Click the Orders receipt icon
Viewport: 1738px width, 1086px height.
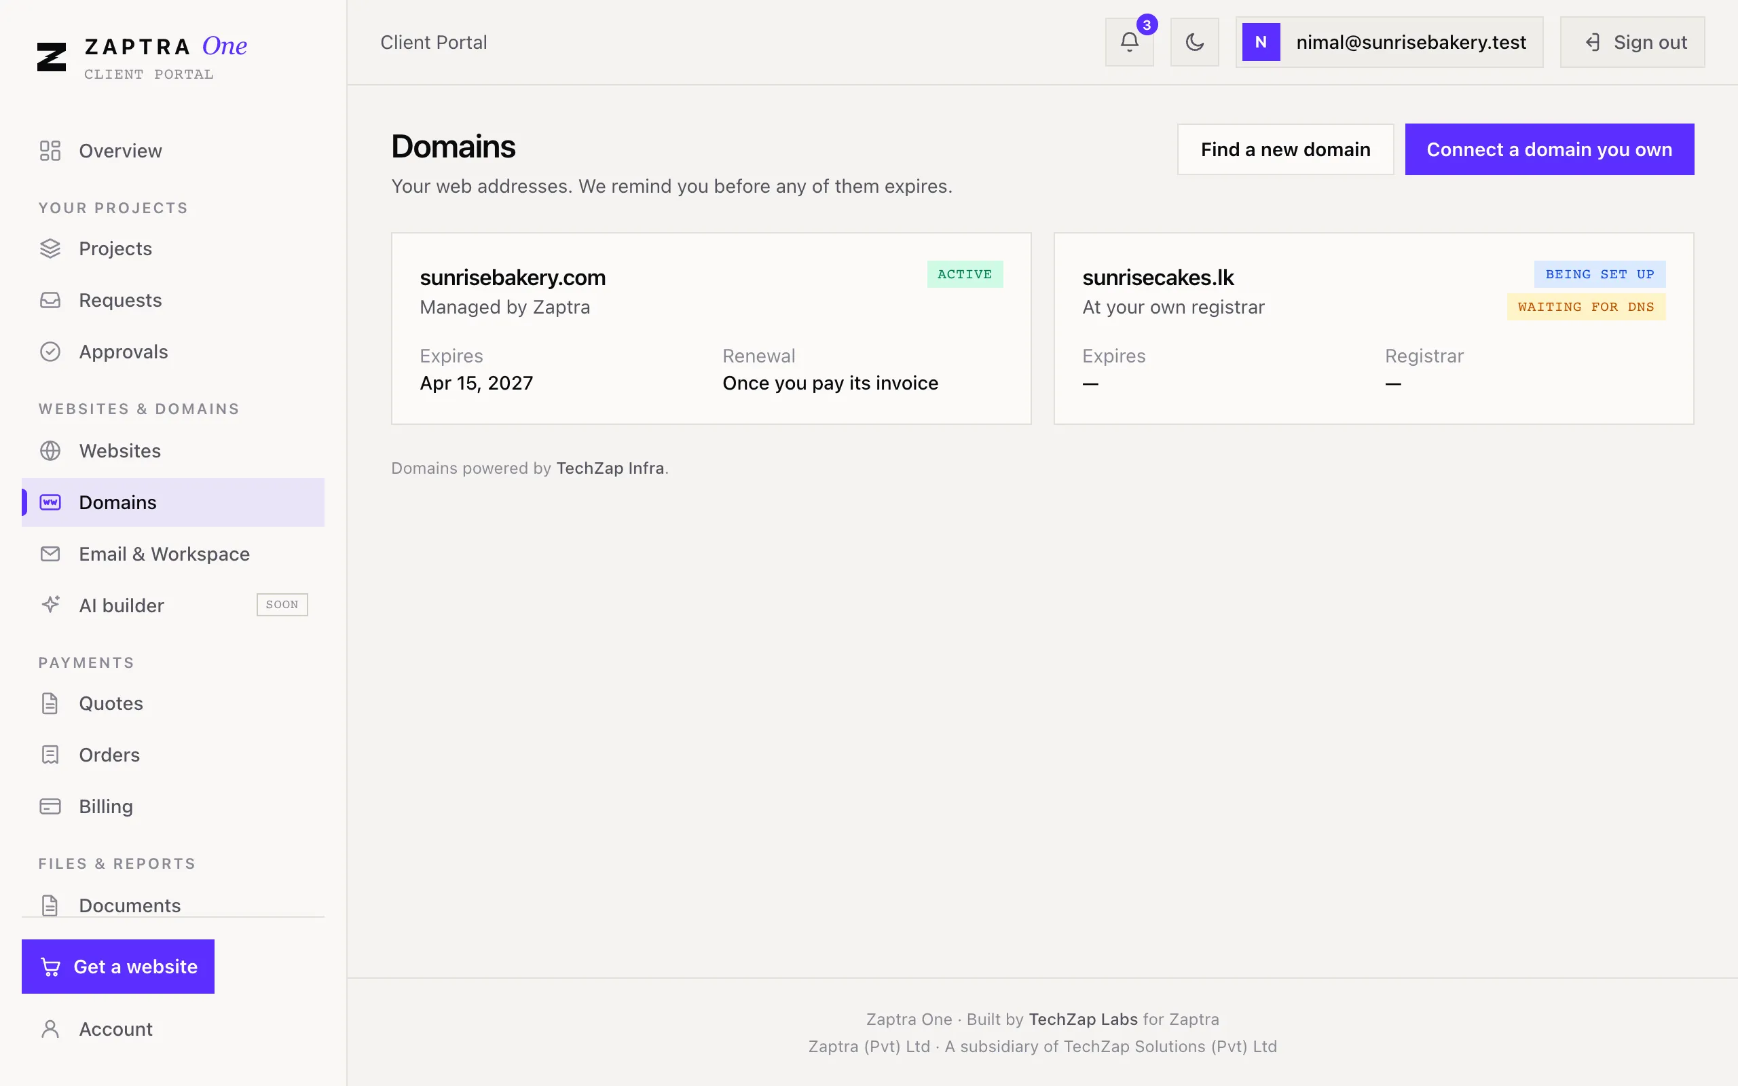pyautogui.click(x=50, y=755)
